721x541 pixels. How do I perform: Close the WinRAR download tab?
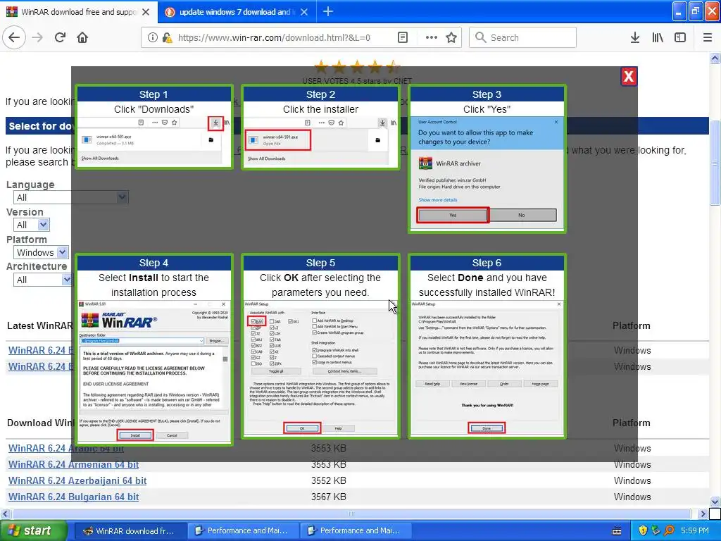(146, 12)
